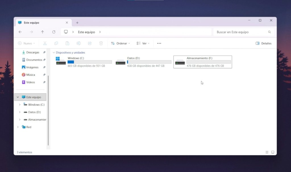Open the Ordenar dropdown
The image size is (291, 172).
click(120, 43)
